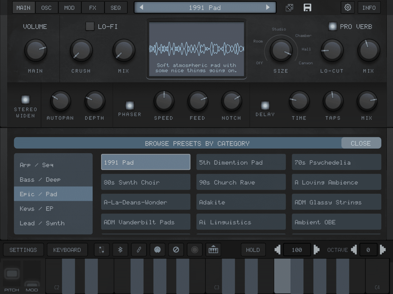Load the Ambient OBE preset

click(336, 222)
